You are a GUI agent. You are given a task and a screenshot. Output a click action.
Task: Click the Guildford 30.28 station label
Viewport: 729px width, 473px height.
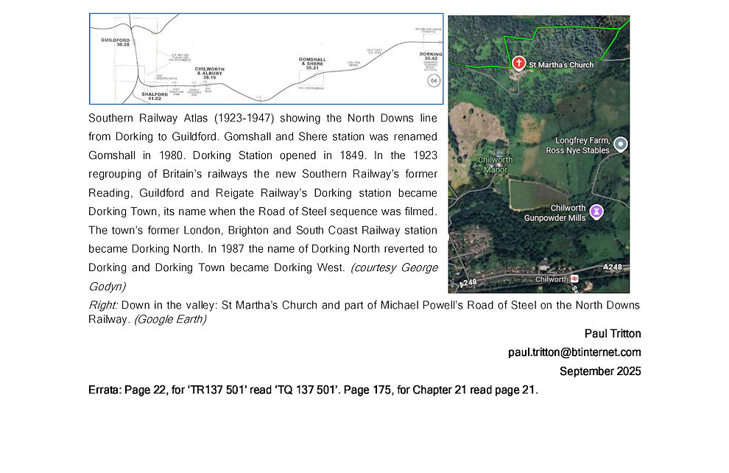pyautogui.click(x=116, y=41)
